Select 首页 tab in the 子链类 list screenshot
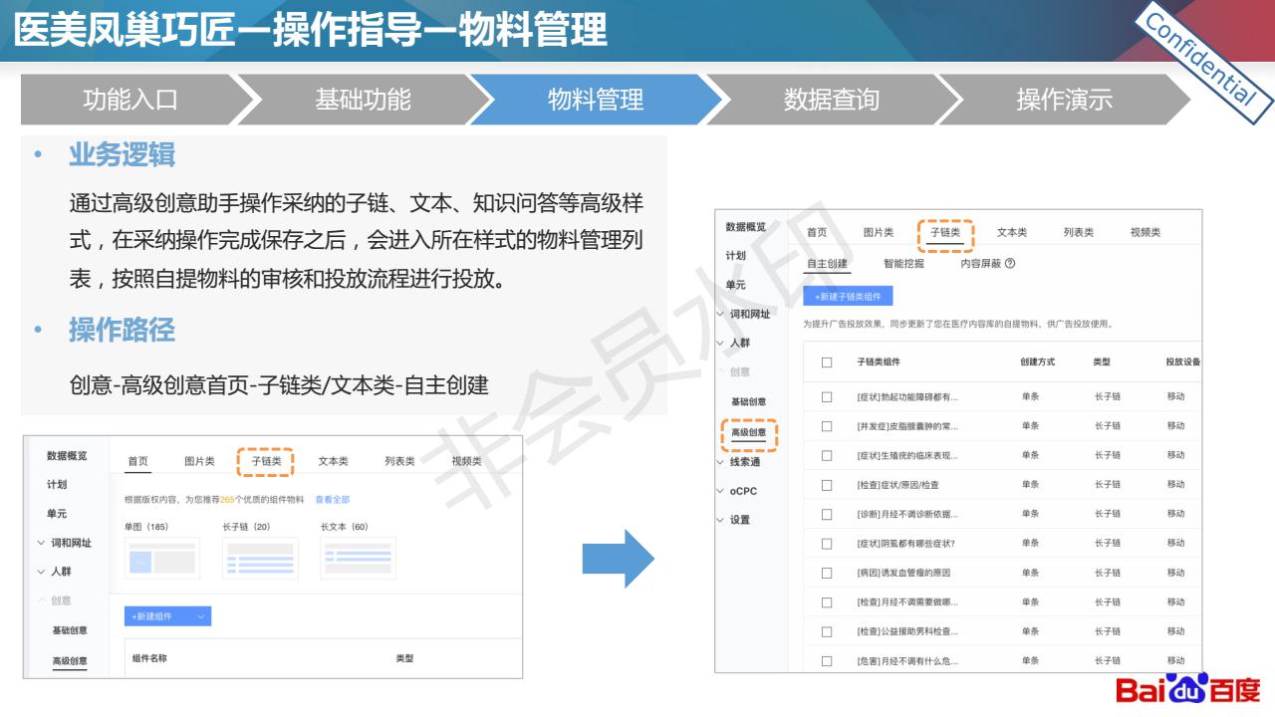Screen dimensions: 1275x717 [x=817, y=232]
